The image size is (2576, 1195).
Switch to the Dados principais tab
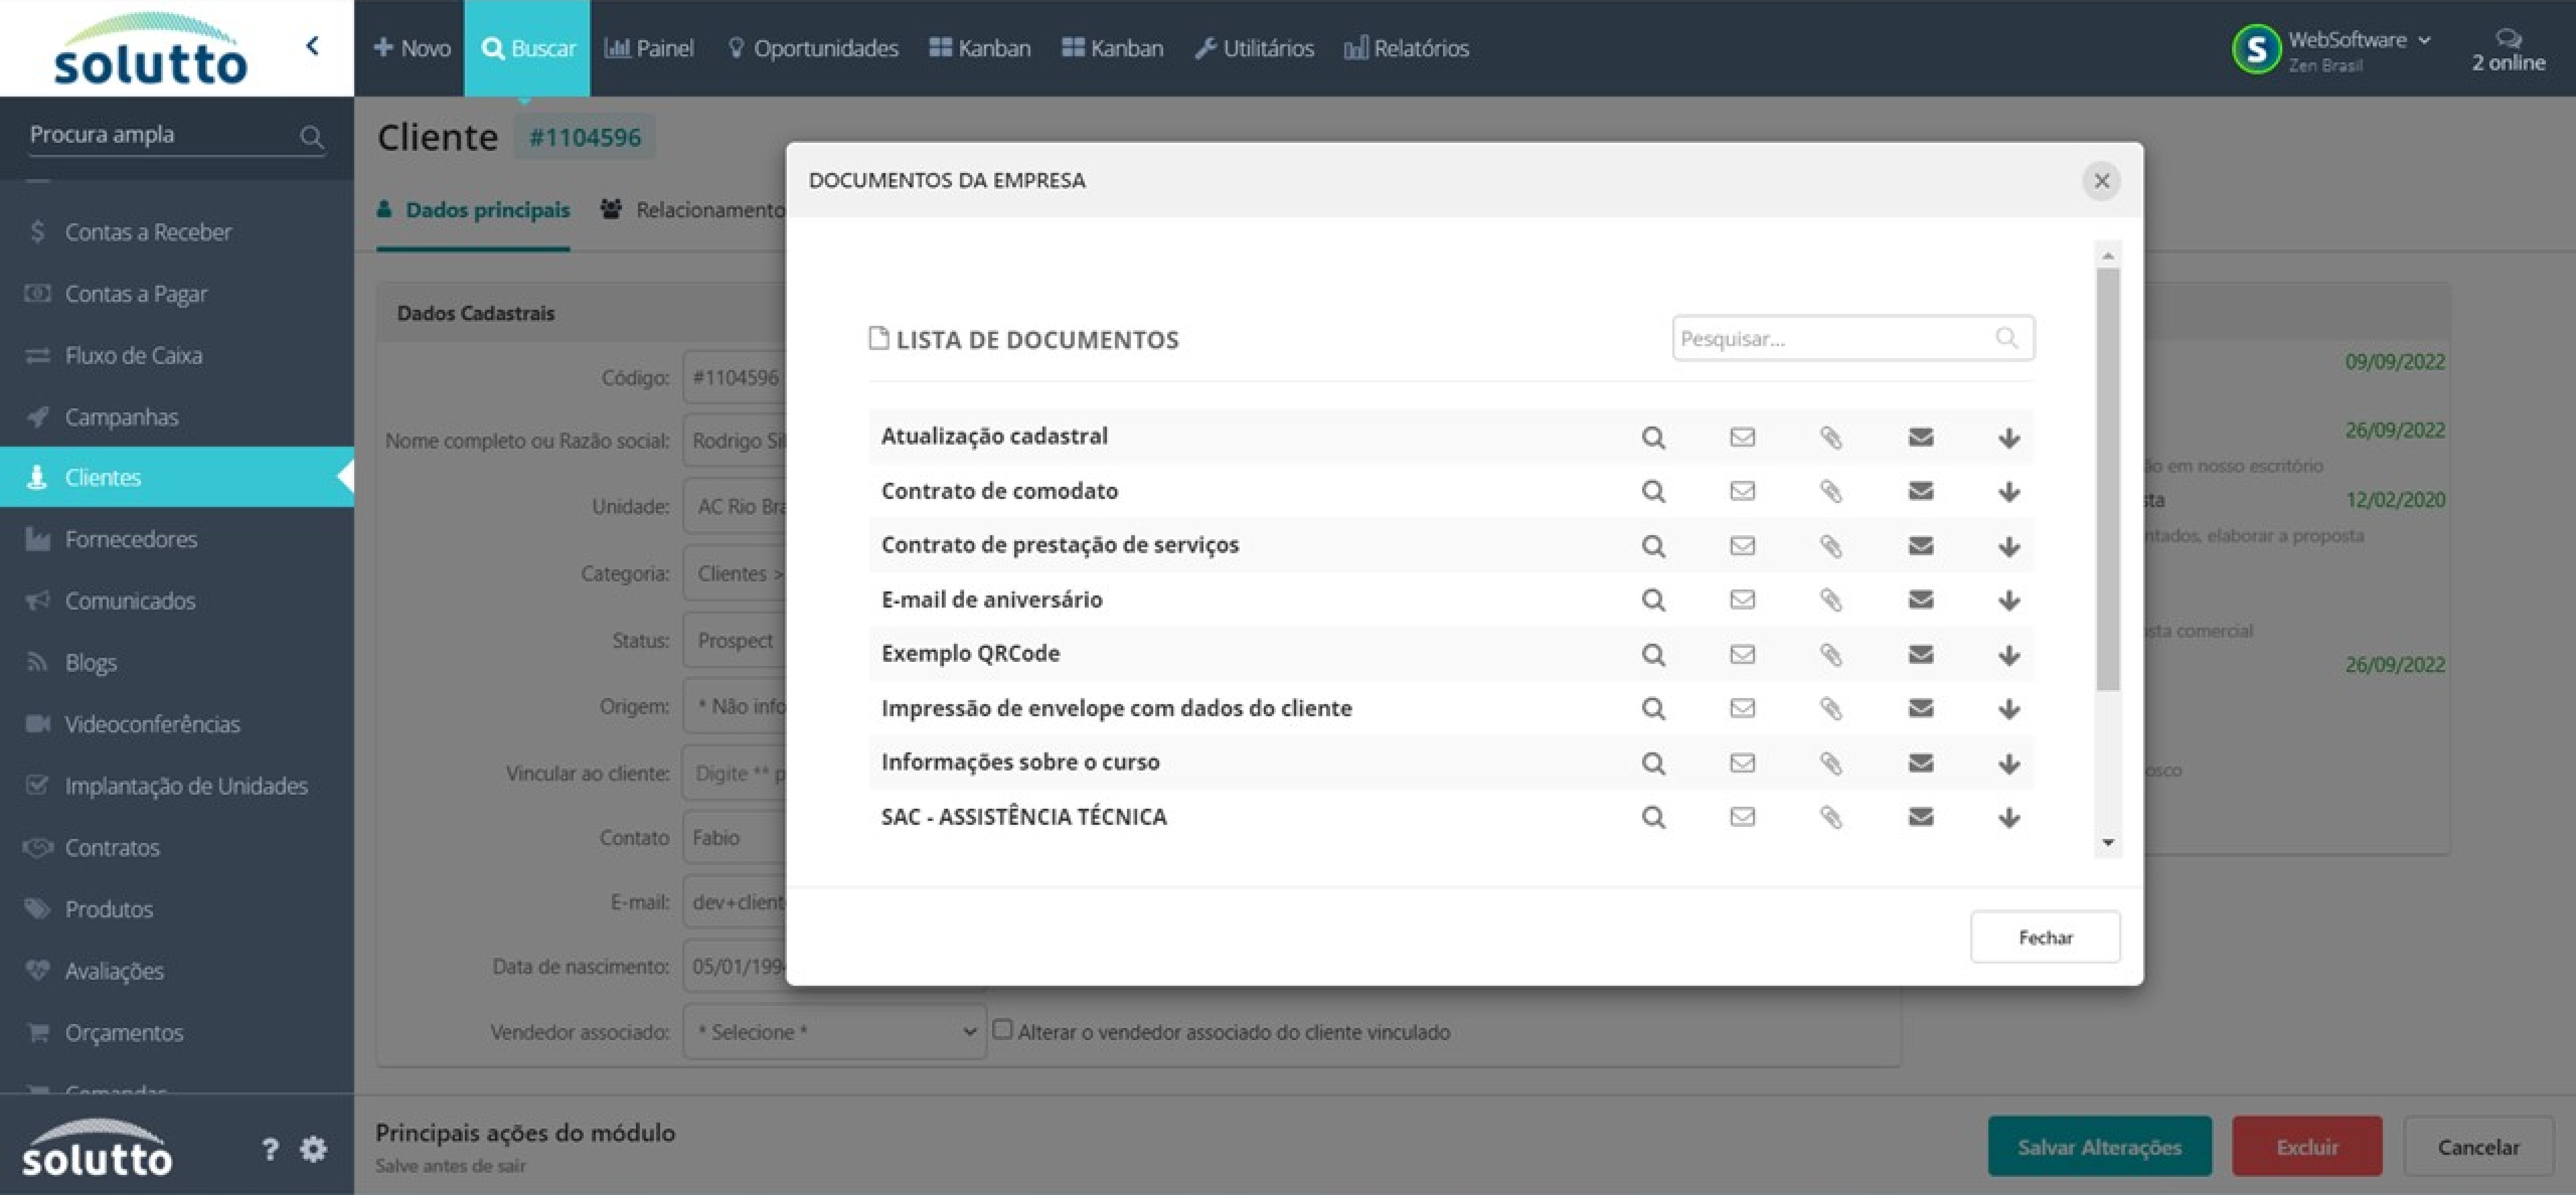coord(473,211)
